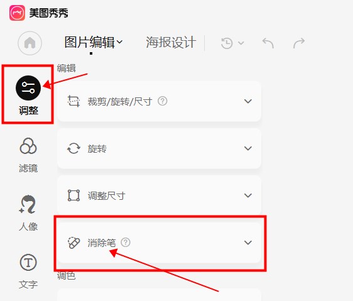Open the history clock icon

pos(227,43)
